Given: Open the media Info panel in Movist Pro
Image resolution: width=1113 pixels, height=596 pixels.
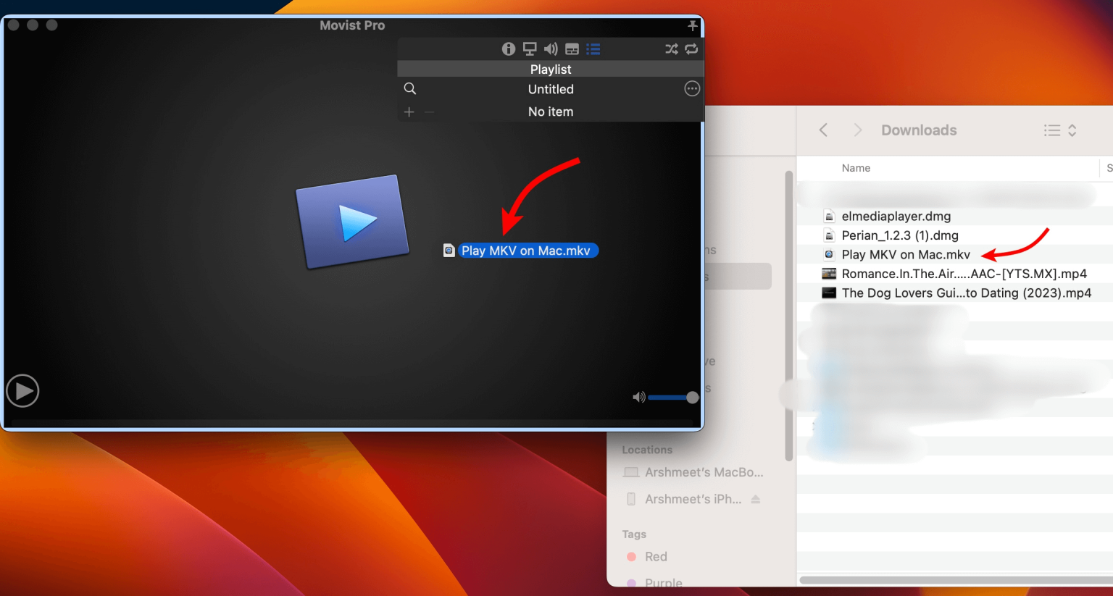Looking at the screenshot, I should tap(508, 49).
